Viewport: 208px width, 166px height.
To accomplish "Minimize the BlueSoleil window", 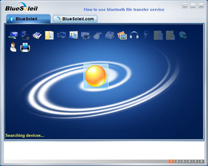I will (193, 5).
